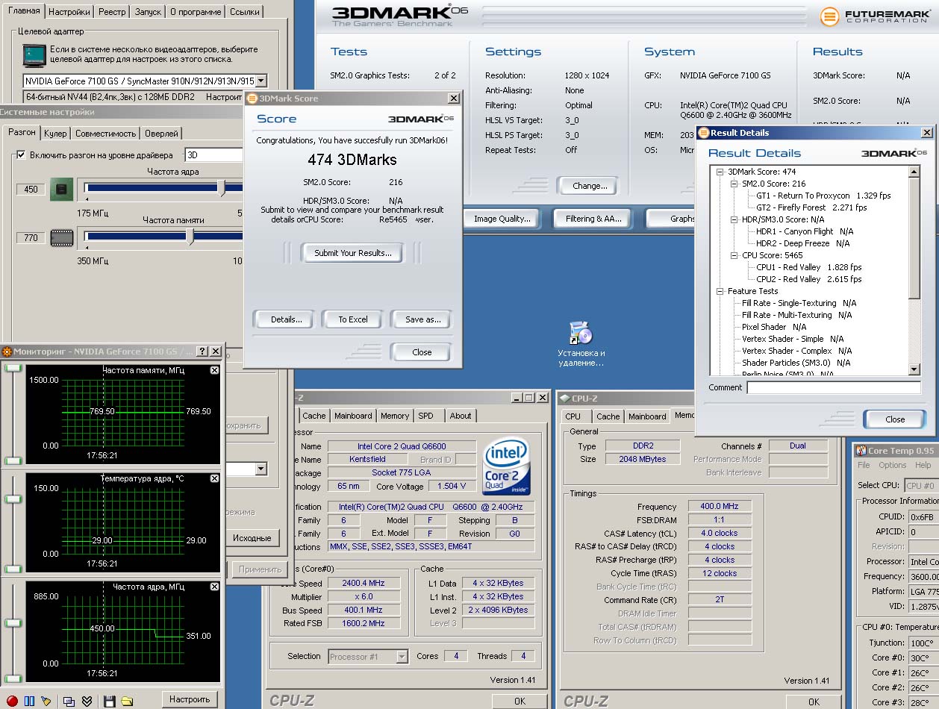Click the 3DMark Score dialog title icon
Viewport: 939px width, 709px height.
(x=252, y=99)
